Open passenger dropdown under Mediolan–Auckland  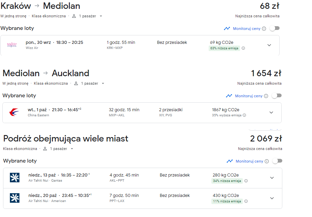(89, 83)
